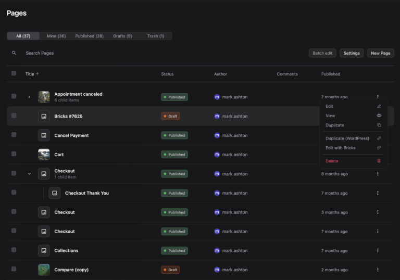The image size is (400, 280).
Task: Choose Duplicate (WordPress) menu entry
Action: pyautogui.click(x=353, y=138)
